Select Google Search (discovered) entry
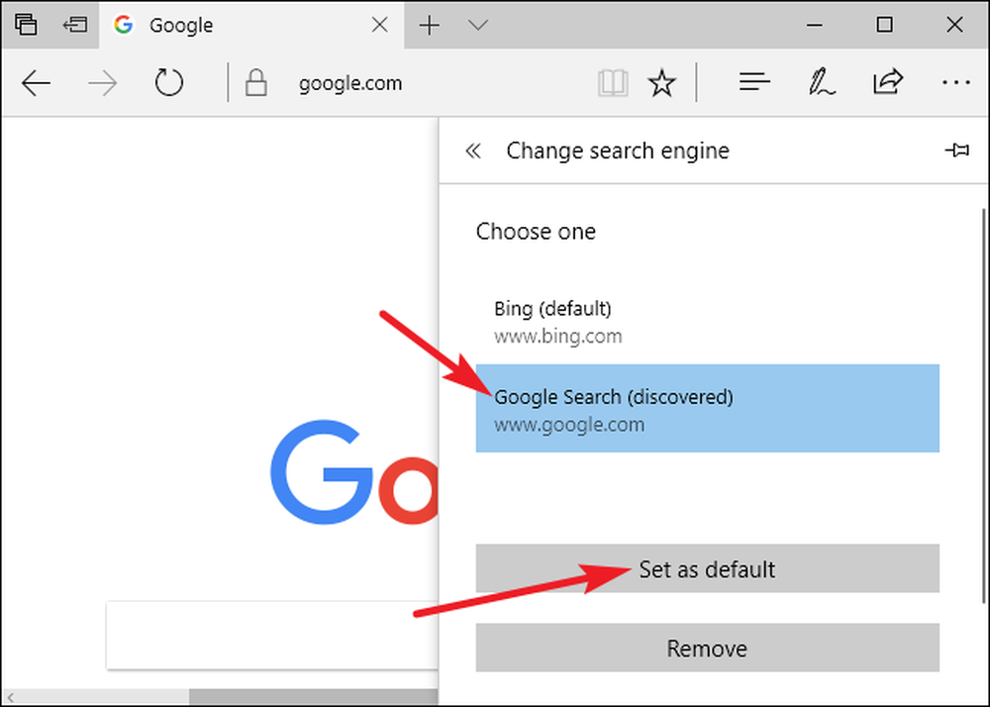 [x=707, y=408]
